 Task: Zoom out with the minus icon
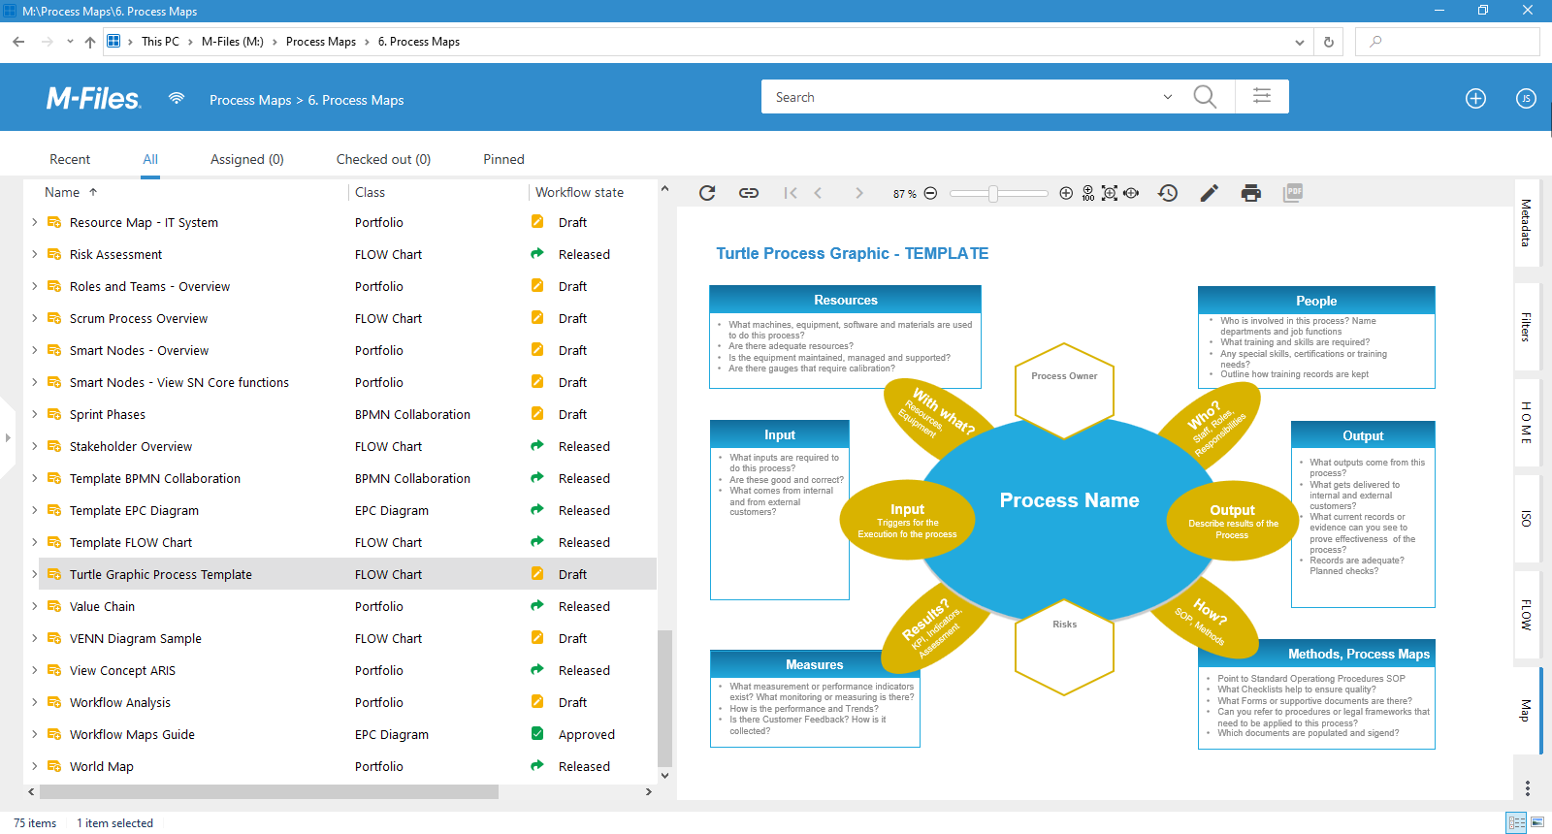930,193
